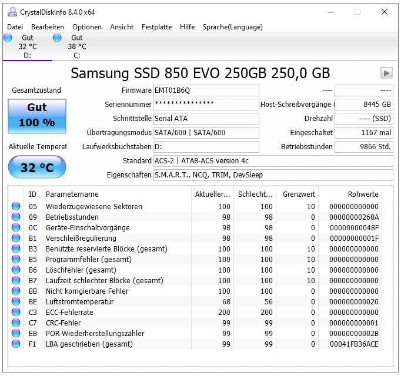Click the Drehzahl value ---- (SSD)
Image resolution: width=401 pixels, height=376 pixels.
[x=363, y=119]
